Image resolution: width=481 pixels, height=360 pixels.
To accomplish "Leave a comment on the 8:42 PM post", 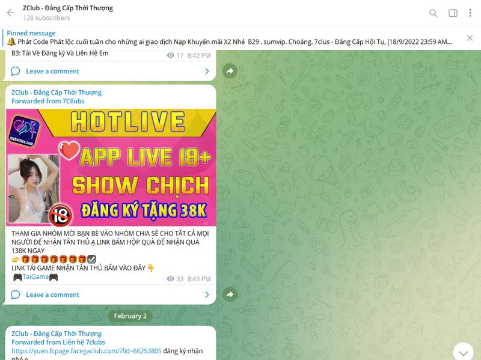I will (x=52, y=72).
